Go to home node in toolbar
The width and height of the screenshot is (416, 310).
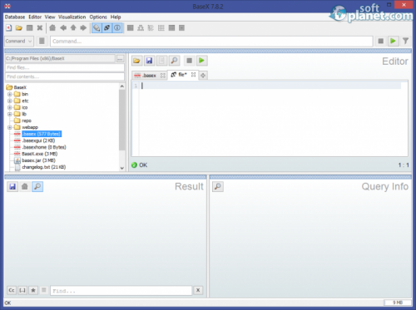pyautogui.click(x=52, y=27)
